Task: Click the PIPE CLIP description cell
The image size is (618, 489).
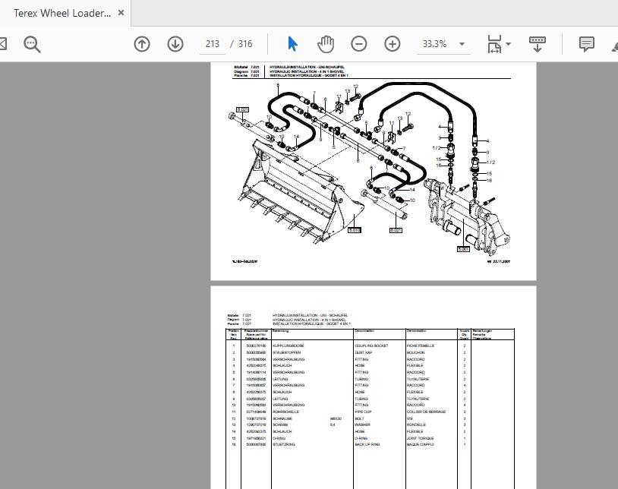Action: (x=363, y=412)
